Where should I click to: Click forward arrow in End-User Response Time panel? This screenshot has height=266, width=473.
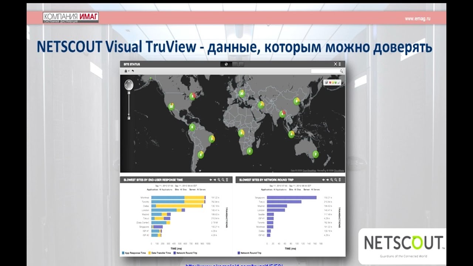(x=215, y=180)
